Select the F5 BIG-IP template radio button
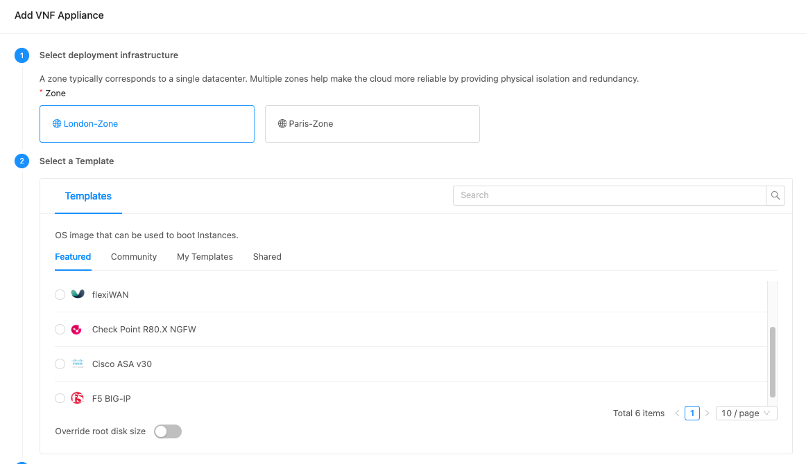806x464 pixels. coord(60,398)
